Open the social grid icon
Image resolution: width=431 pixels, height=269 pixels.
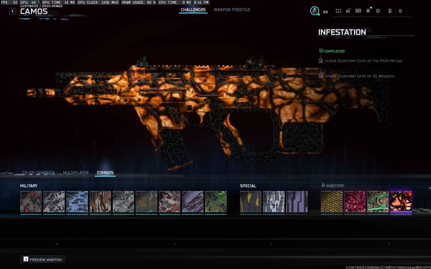[338, 11]
